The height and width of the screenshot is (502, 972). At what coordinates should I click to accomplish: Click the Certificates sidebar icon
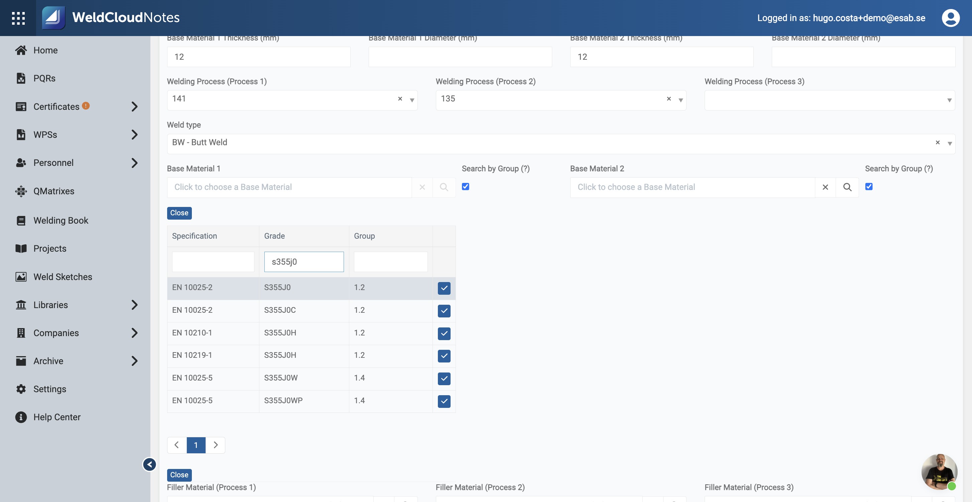pos(21,107)
